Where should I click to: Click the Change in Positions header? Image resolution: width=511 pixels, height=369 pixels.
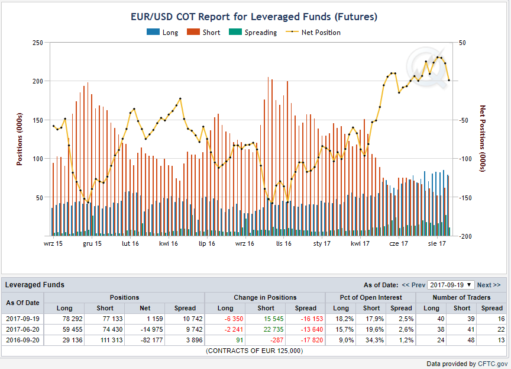click(265, 297)
